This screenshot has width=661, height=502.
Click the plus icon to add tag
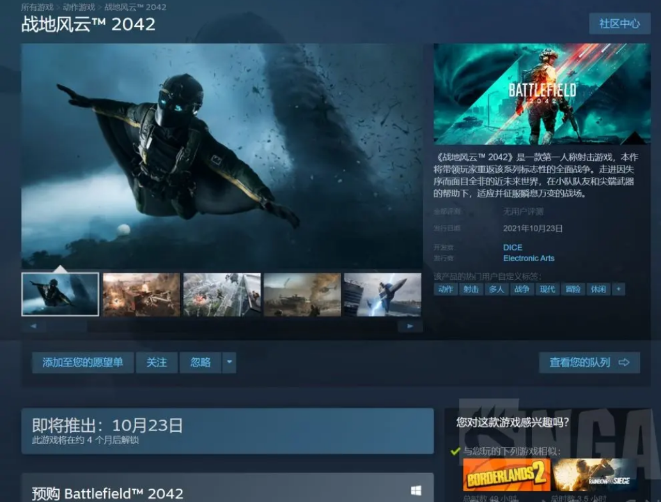[x=618, y=289]
